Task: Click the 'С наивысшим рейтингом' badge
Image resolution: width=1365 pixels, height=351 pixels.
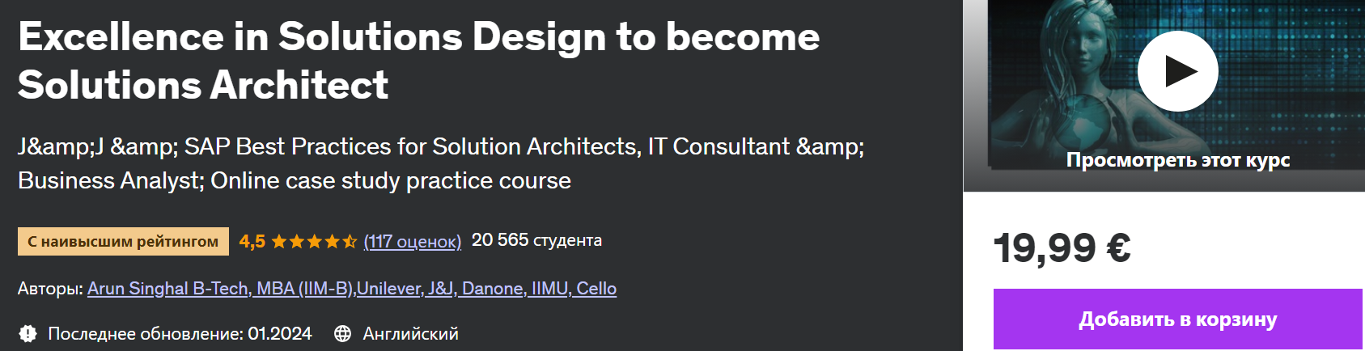Action: click(x=123, y=241)
